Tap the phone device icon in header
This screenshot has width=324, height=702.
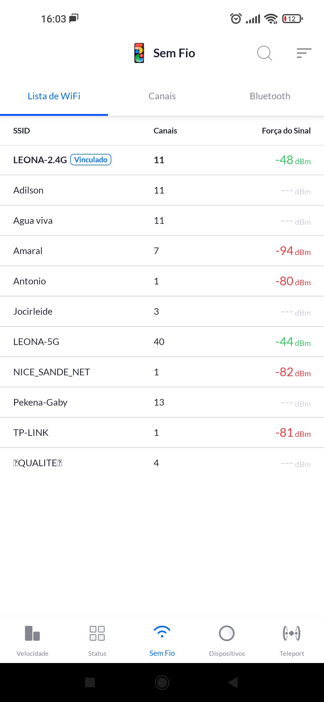(139, 53)
